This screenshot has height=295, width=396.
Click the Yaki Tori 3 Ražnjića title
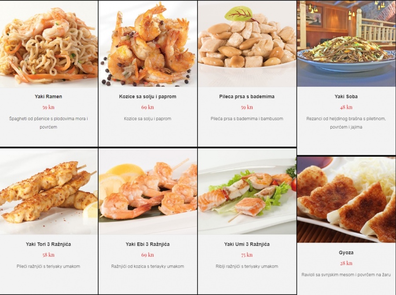click(x=48, y=244)
